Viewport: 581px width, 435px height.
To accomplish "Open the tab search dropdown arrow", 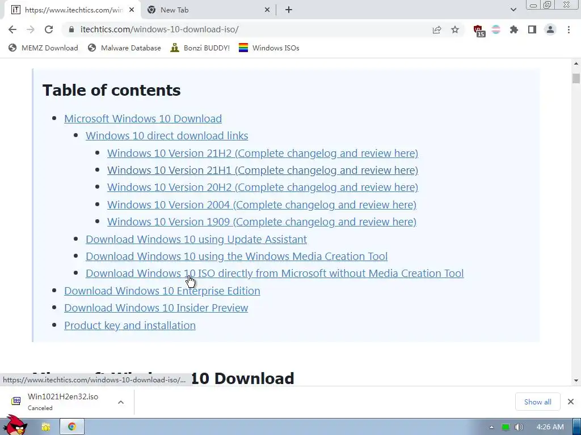I will 513,10.
